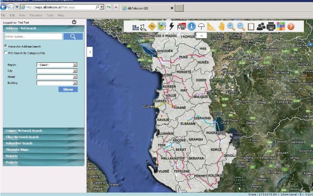
Task: Click the blue magnifier search button
Action: pyautogui.click(x=73, y=37)
